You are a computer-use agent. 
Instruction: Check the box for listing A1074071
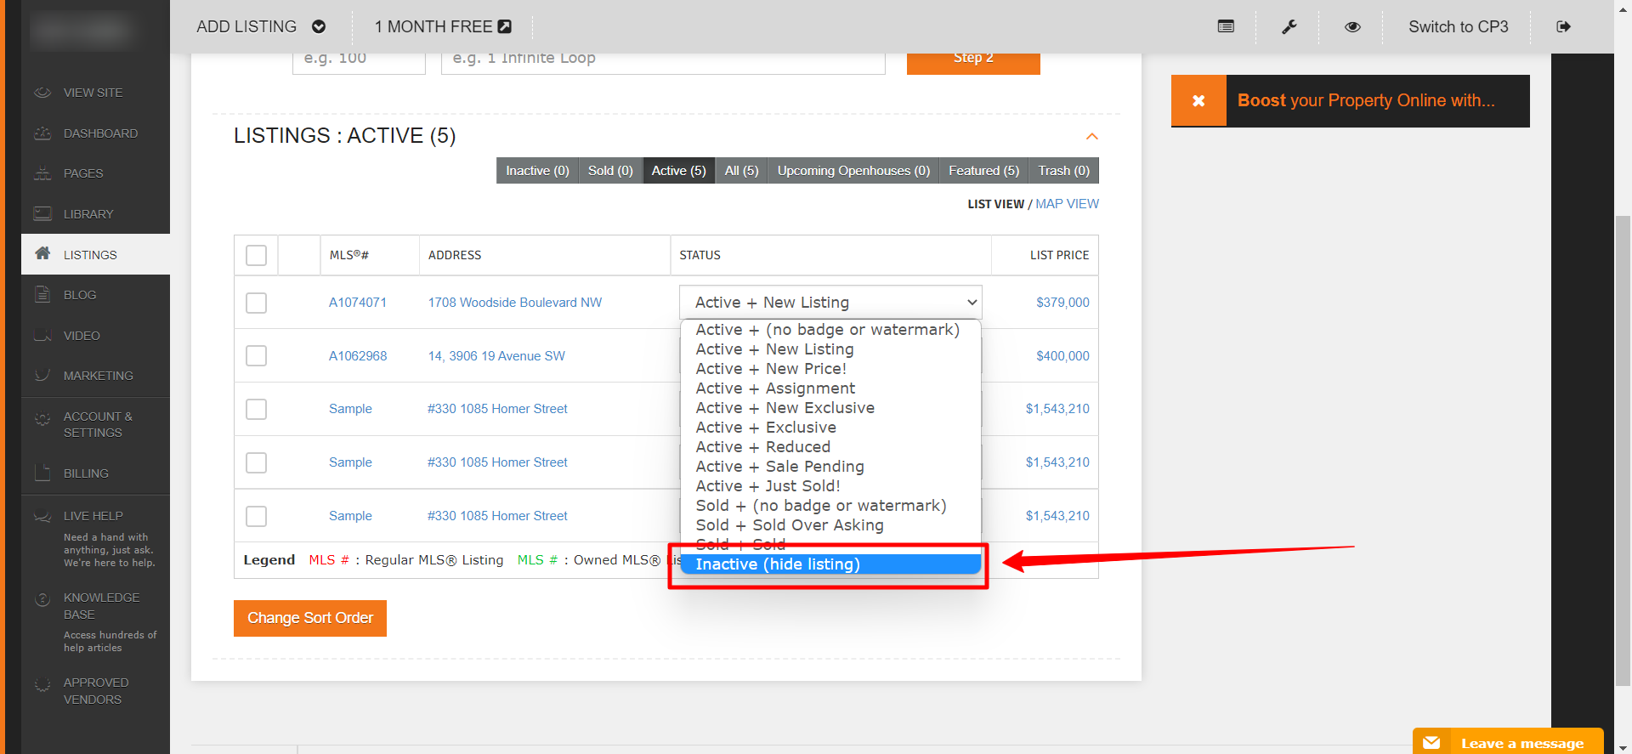pyautogui.click(x=256, y=303)
